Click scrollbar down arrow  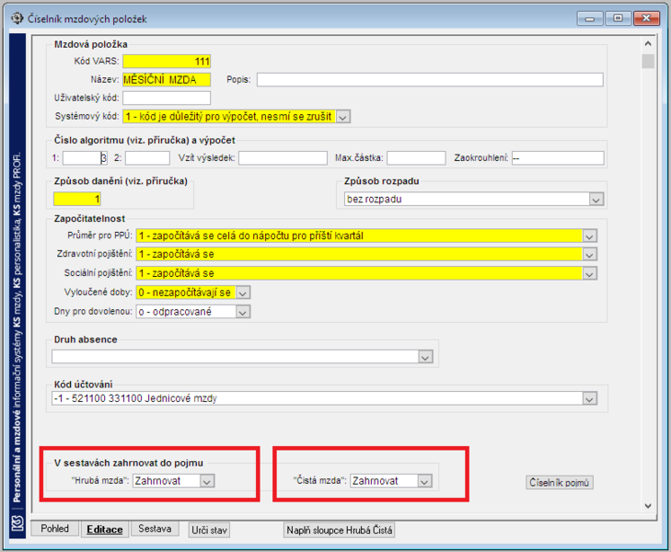[x=648, y=506]
